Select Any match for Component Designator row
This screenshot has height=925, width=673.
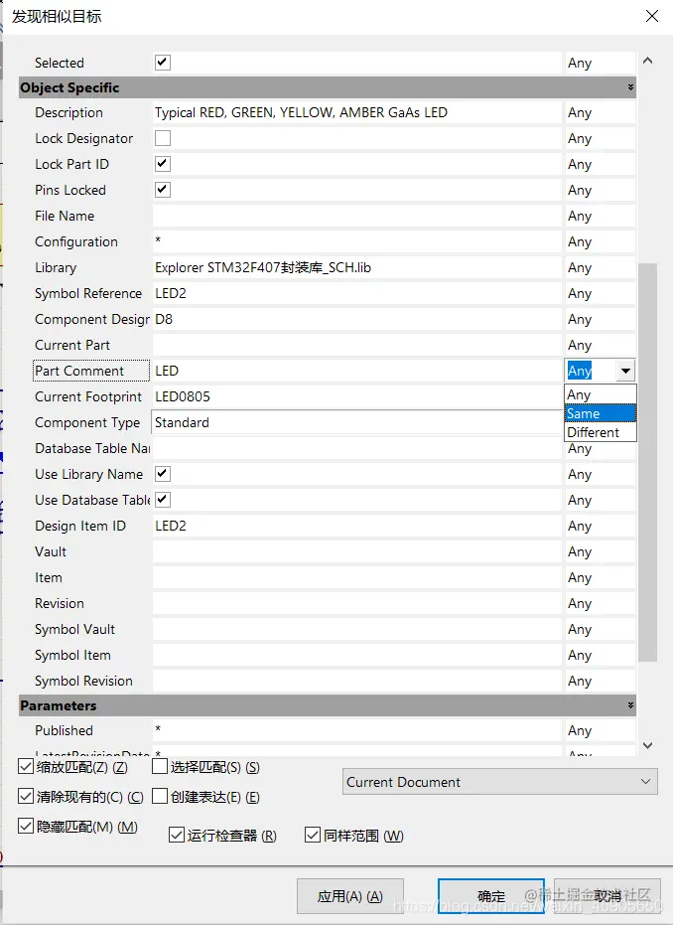tap(600, 319)
